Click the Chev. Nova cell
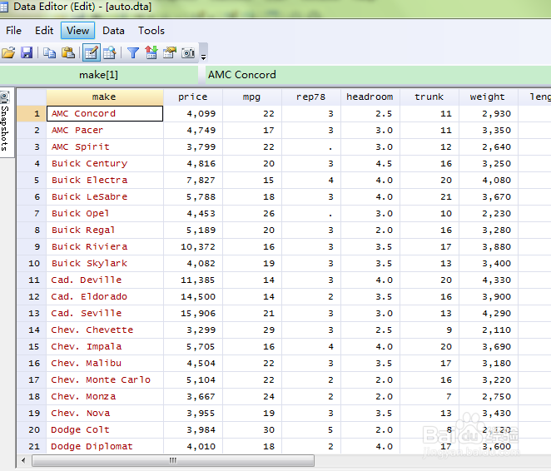Screen dimensions: 551x471 (105, 413)
